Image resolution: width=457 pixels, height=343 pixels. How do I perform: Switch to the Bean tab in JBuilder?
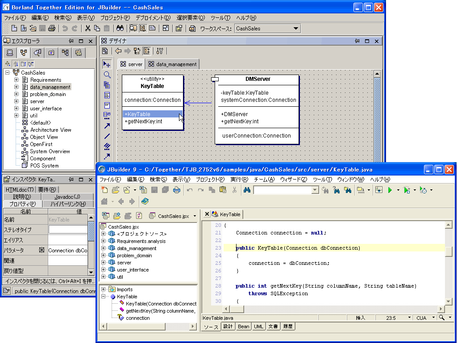(x=243, y=326)
